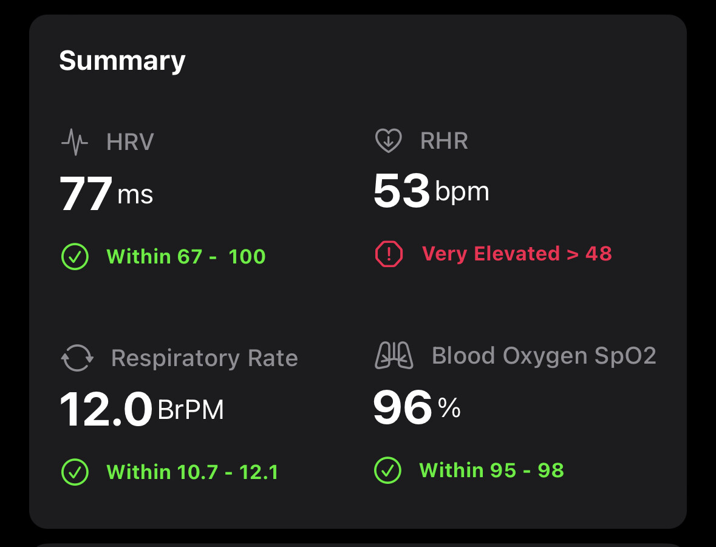Viewport: 716px width, 547px height.
Task: Open the RHR metric label
Action: click(x=444, y=141)
